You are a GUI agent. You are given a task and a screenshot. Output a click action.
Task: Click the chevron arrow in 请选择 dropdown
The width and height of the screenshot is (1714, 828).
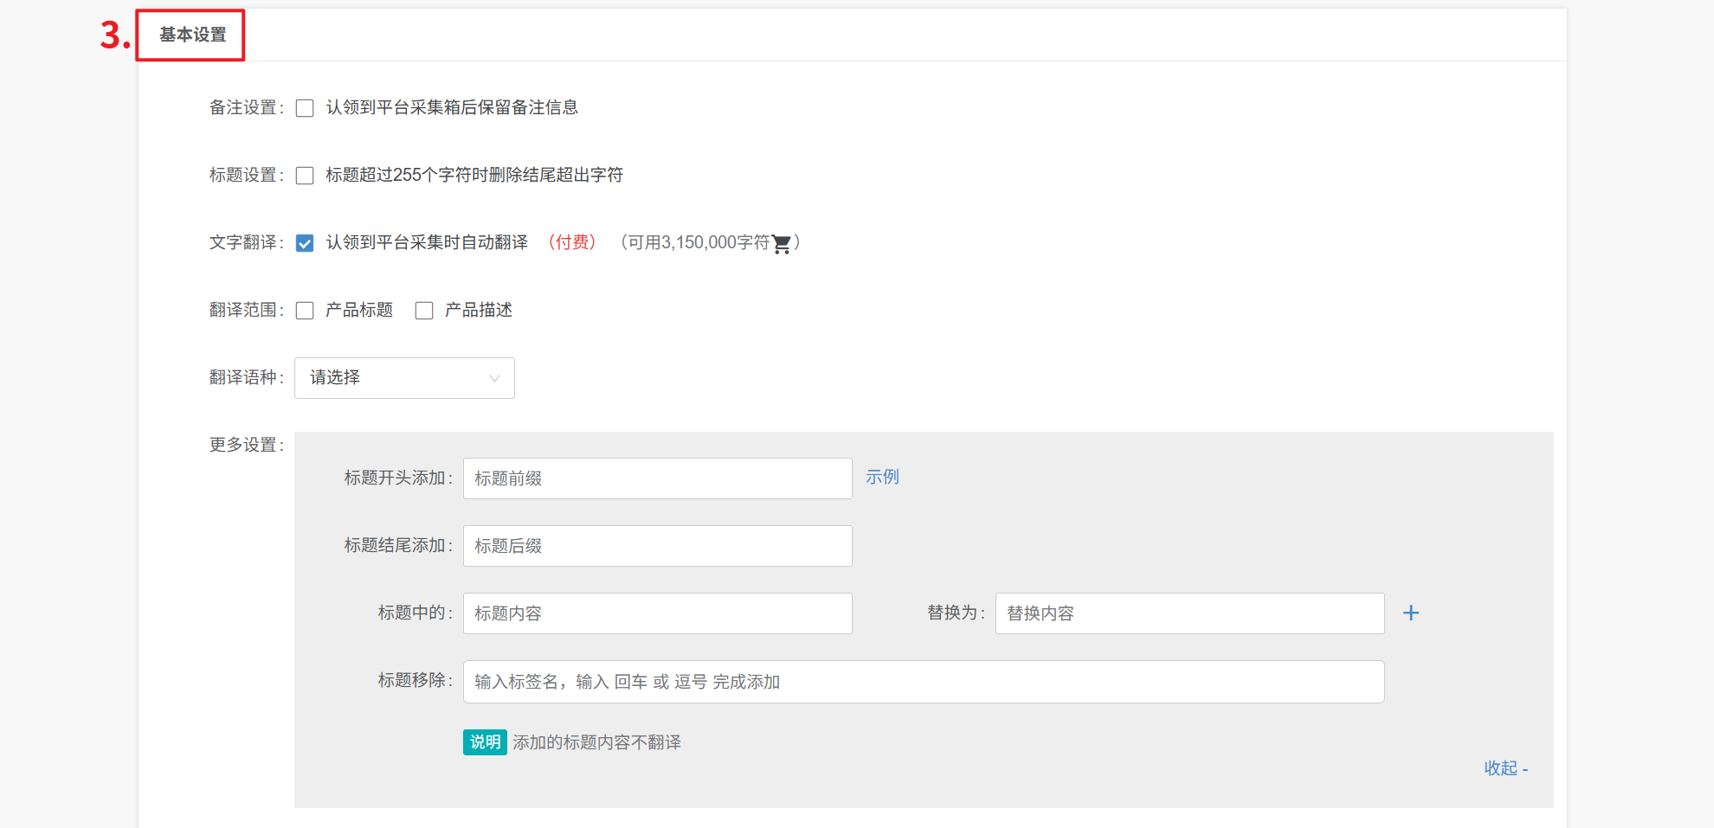[x=494, y=378]
